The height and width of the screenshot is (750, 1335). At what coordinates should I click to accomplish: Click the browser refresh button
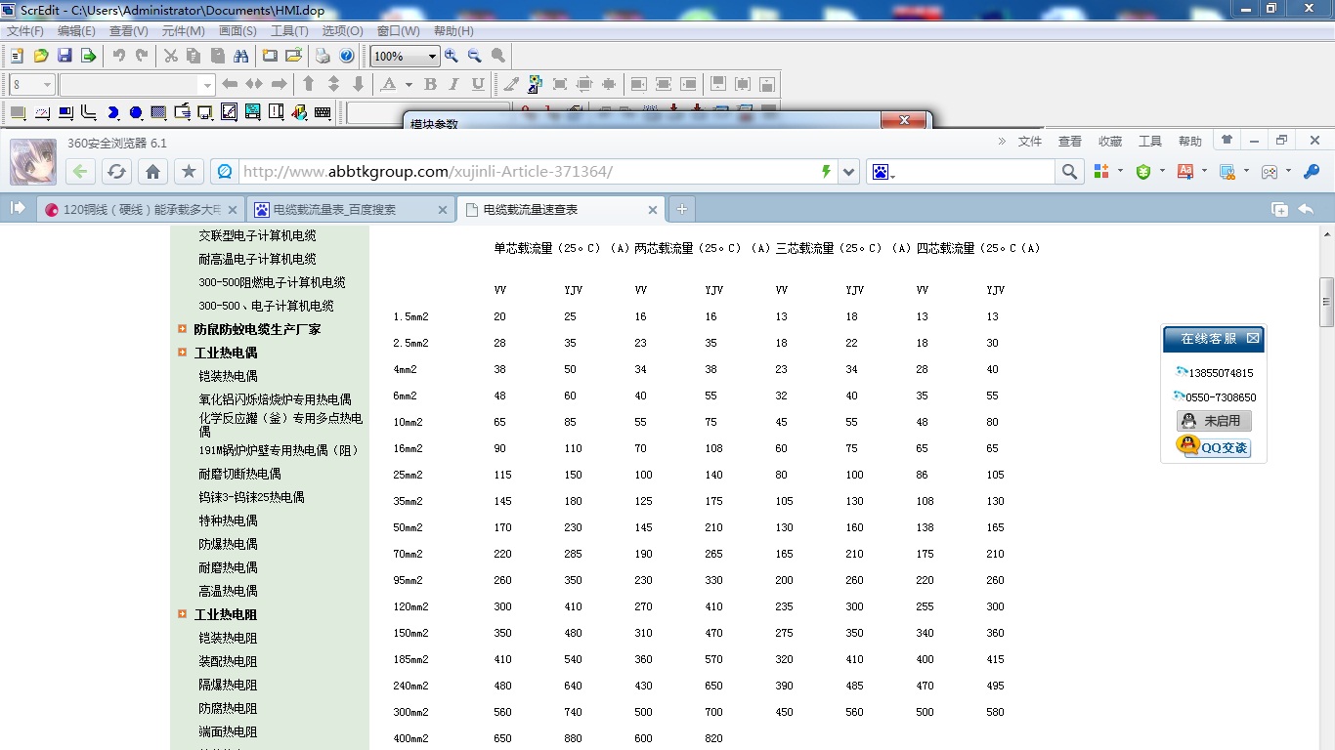point(116,172)
